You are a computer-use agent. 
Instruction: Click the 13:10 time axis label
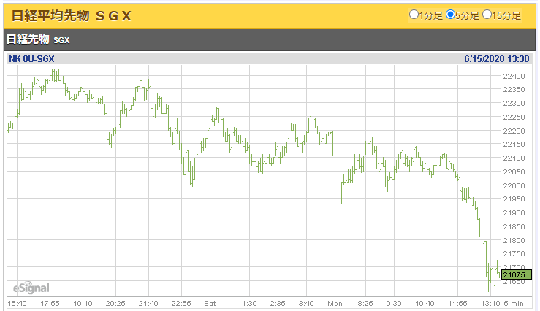[x=489, y=303]
